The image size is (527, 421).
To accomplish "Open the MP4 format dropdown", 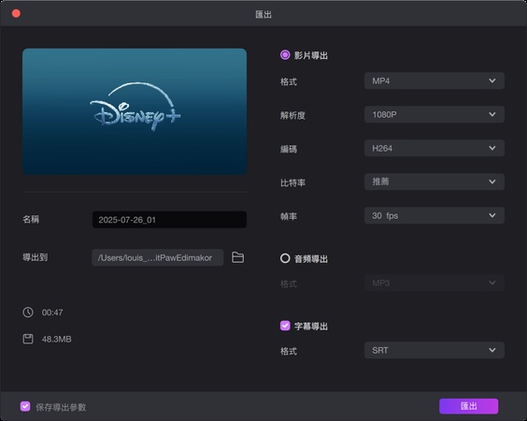I will tap(434, 80).
